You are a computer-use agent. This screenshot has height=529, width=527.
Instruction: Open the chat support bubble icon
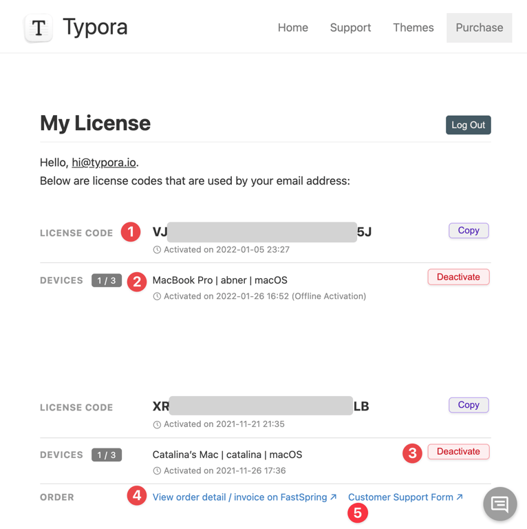(500, 504)
